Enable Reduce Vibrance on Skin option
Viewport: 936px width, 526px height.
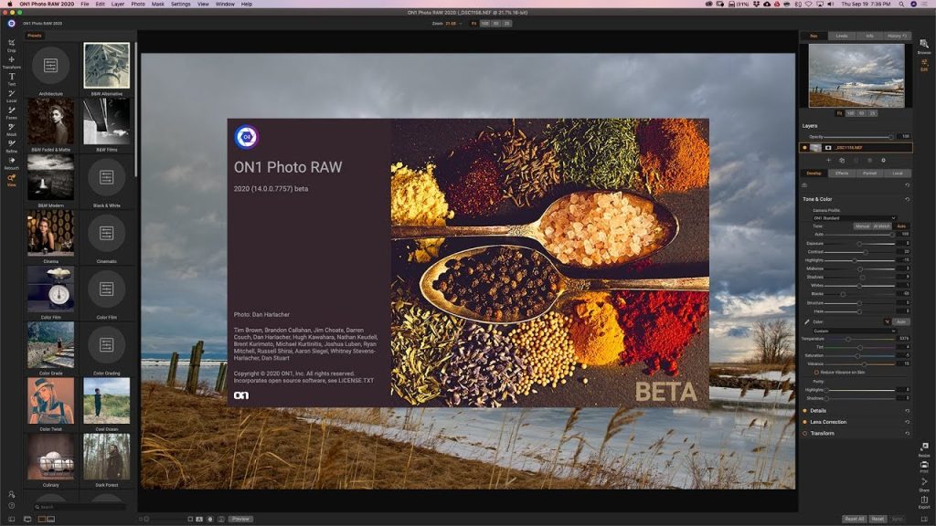(814, 373)
